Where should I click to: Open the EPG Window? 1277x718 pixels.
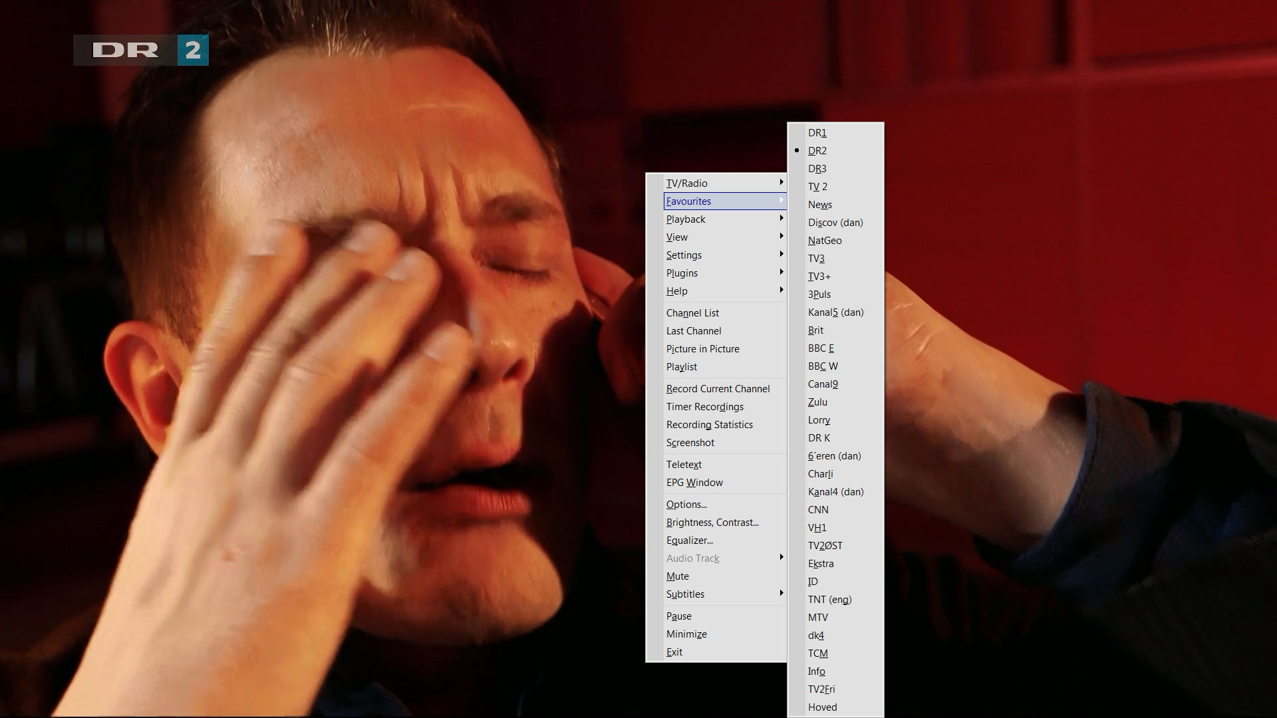coord(694,483)
